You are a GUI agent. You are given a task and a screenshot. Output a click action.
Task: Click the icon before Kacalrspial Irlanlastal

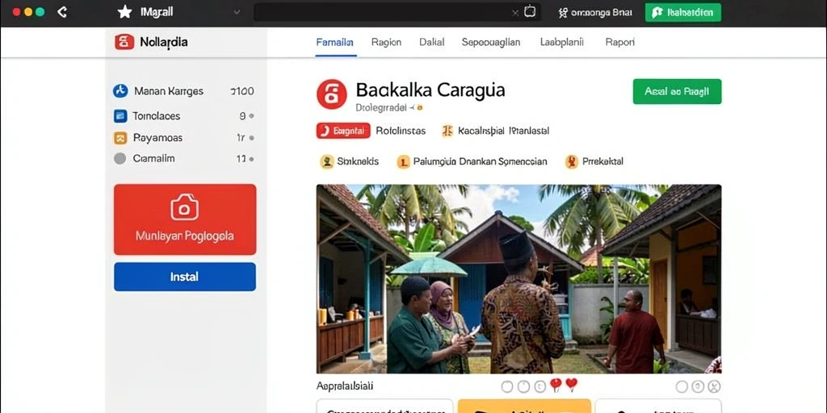point(447,131)
